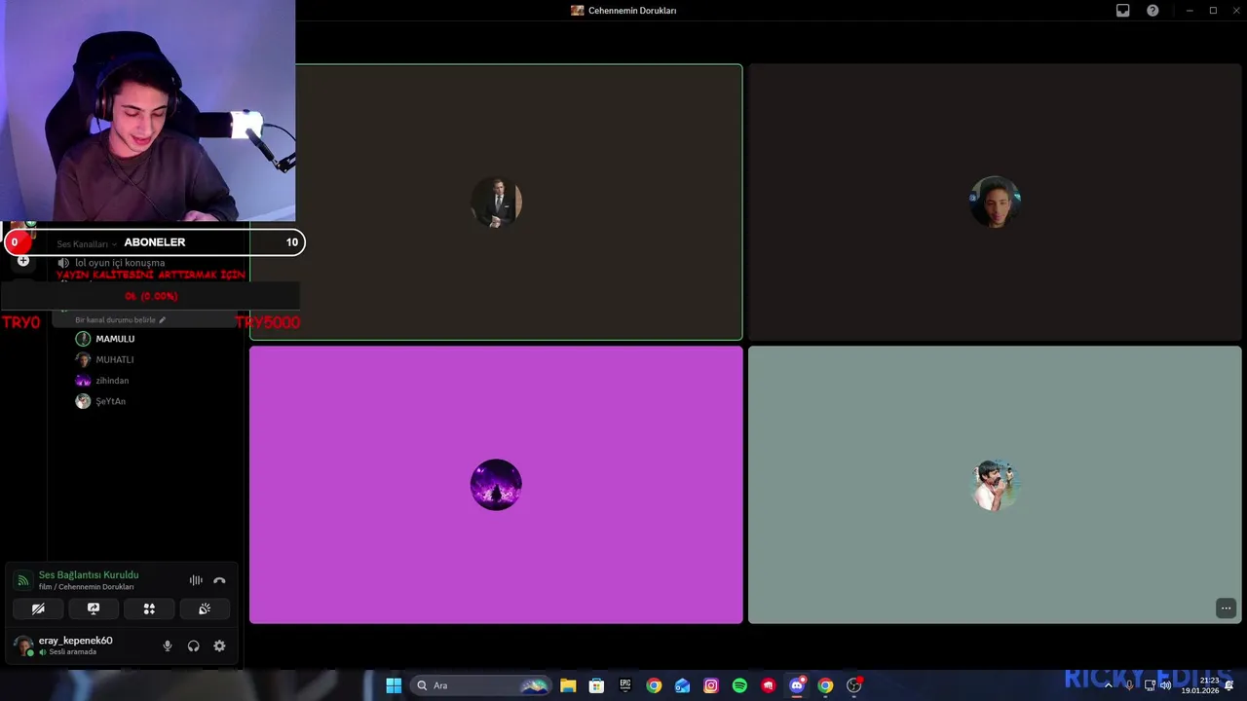Open the 'film / Cehennemin Dorukları' channel link
Viewport: 1247px width, 701px height.
coord(87,587)
